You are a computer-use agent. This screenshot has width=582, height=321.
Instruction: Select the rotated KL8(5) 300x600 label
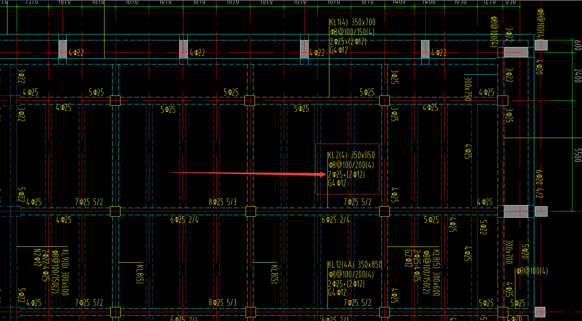[436, 272]
